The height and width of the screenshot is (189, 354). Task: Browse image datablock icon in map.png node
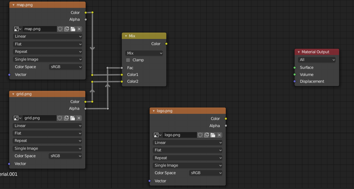pyautogui.click(x=17, y=29)
